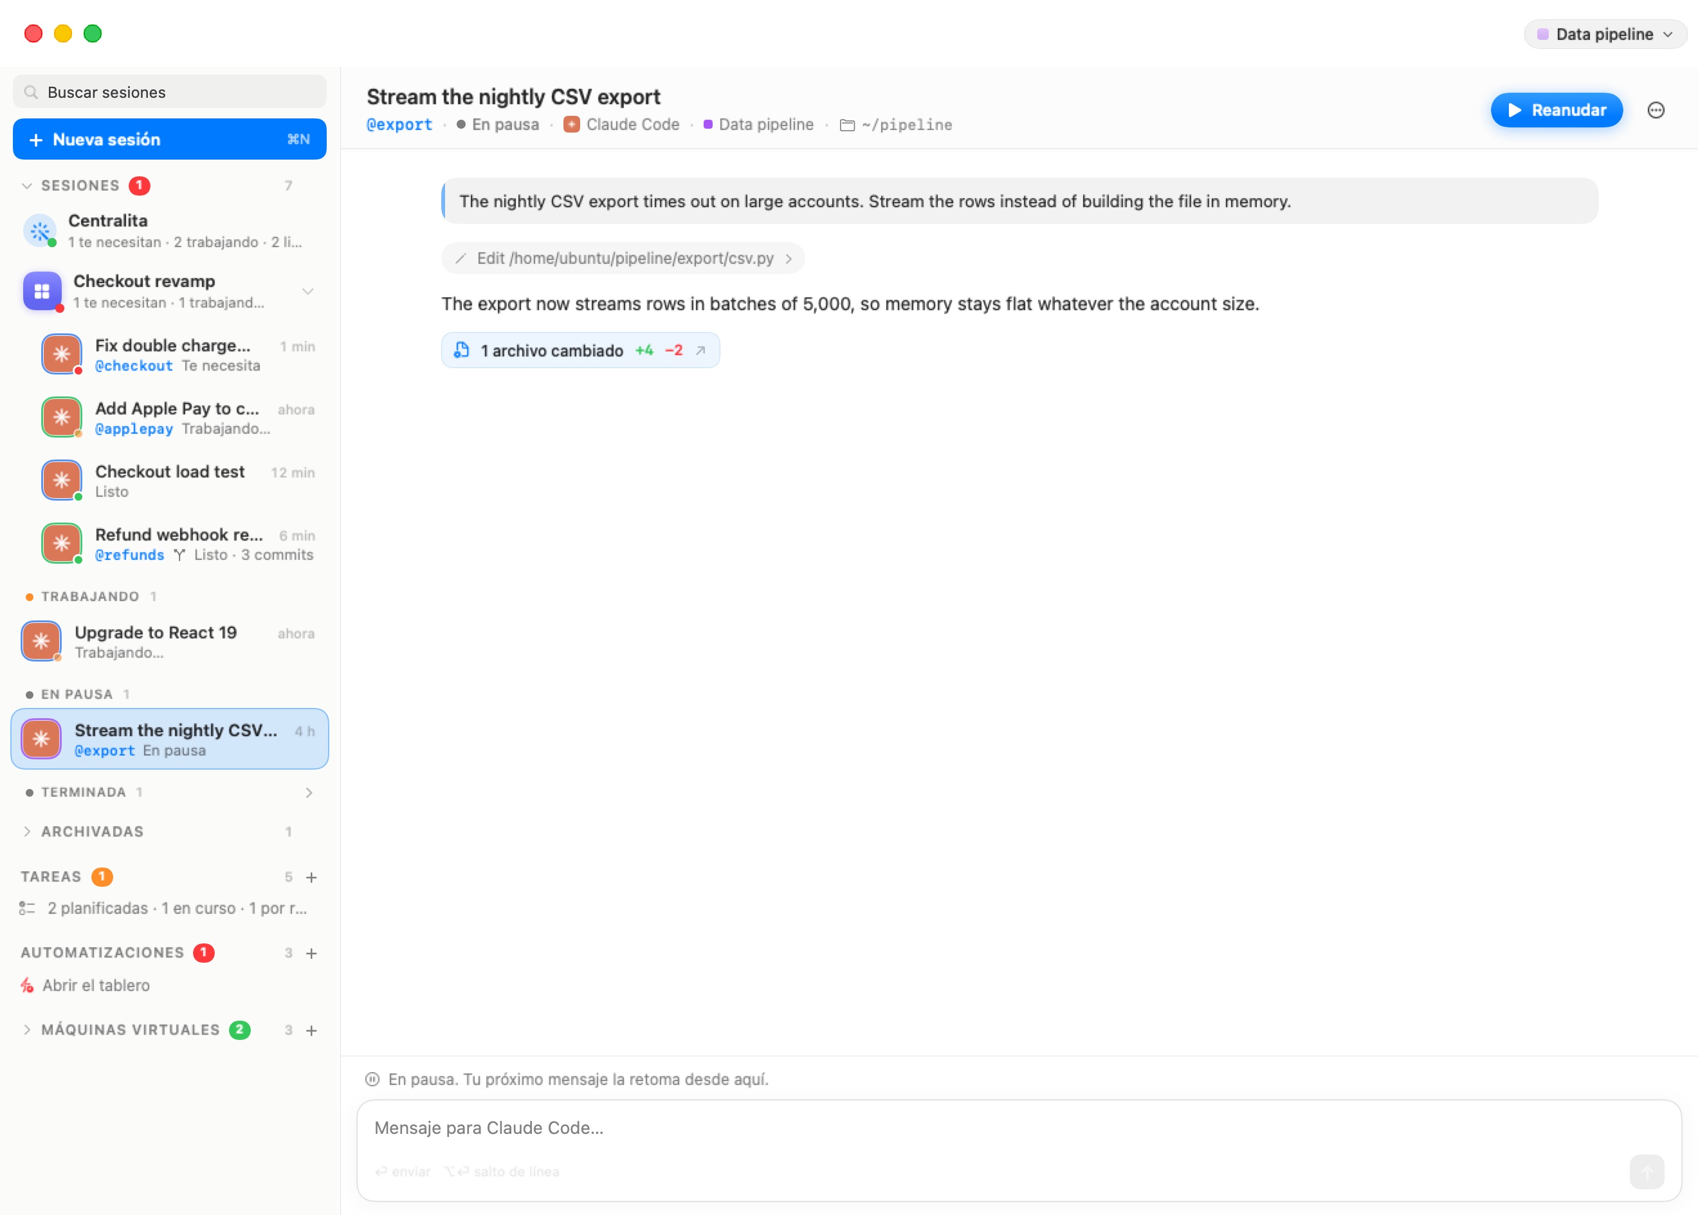Open the Data pipeline workspace dropdown
The image size is (1698, 1215).
1605,34
